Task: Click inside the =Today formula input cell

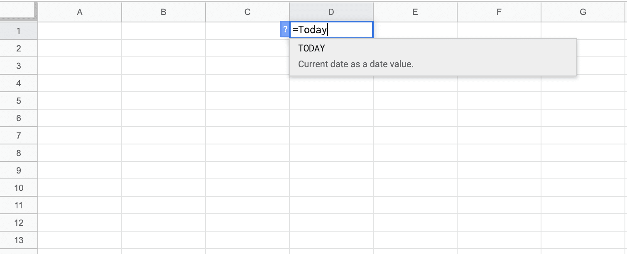Action: pos(331,30)
